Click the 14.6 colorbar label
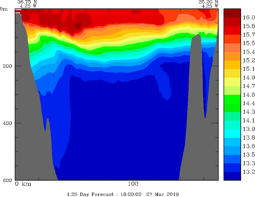Screen dimensions: 255x197 point(249,95)
